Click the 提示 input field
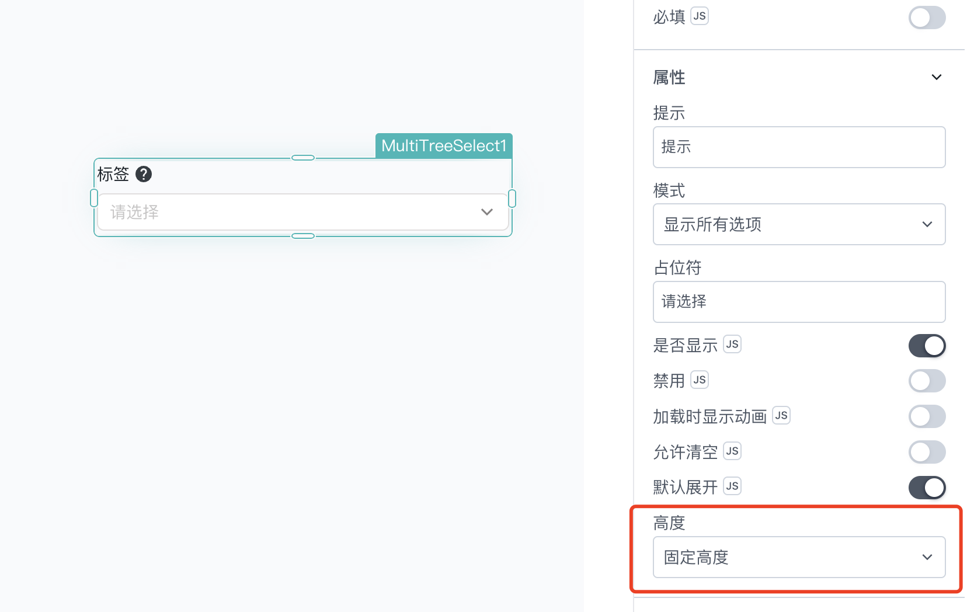The height and width of the screenshot is (612, 967). [x=799, y=147]
